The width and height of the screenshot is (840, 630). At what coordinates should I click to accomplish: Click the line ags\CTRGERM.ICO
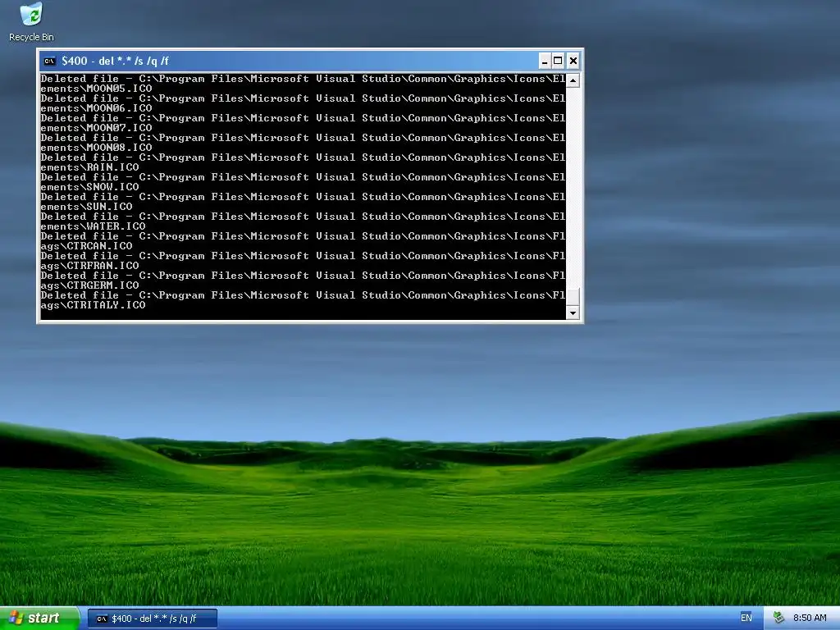(x=90, y=285)
